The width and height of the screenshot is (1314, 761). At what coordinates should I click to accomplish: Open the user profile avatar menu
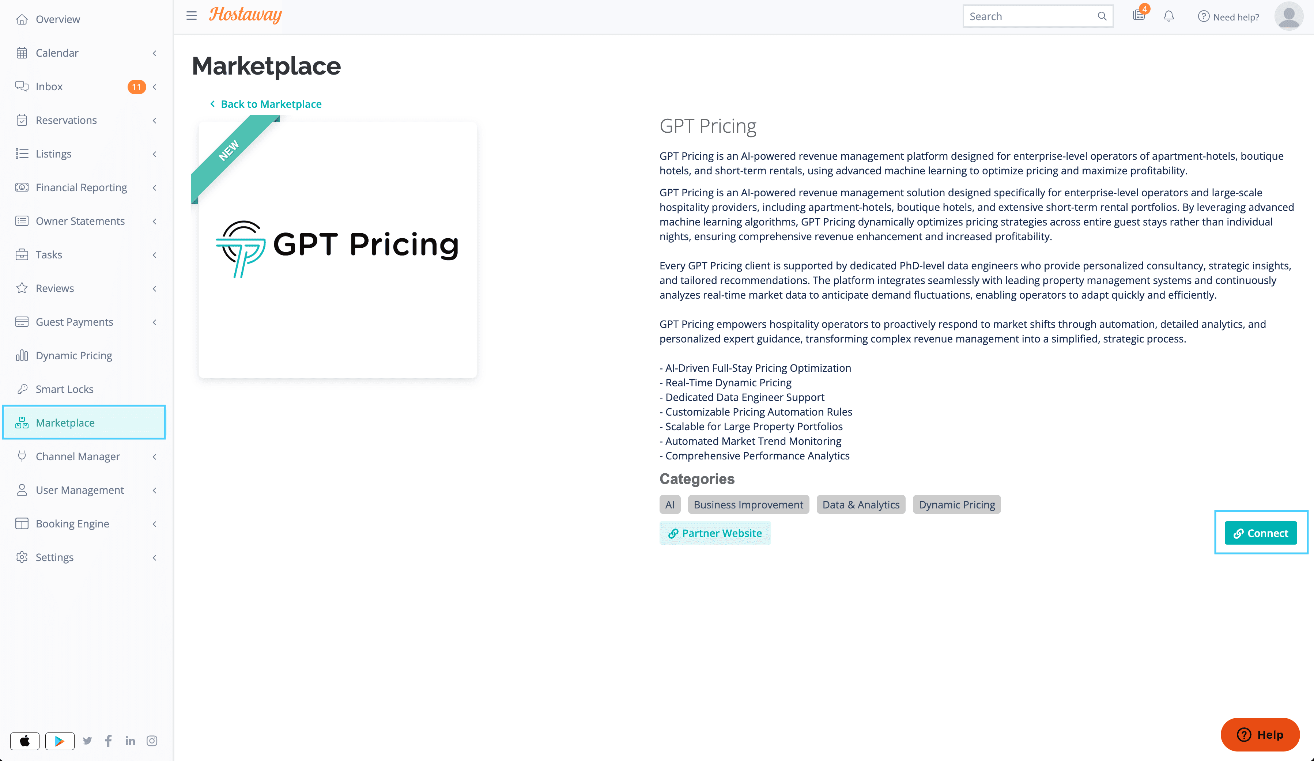pos(1288,16)
